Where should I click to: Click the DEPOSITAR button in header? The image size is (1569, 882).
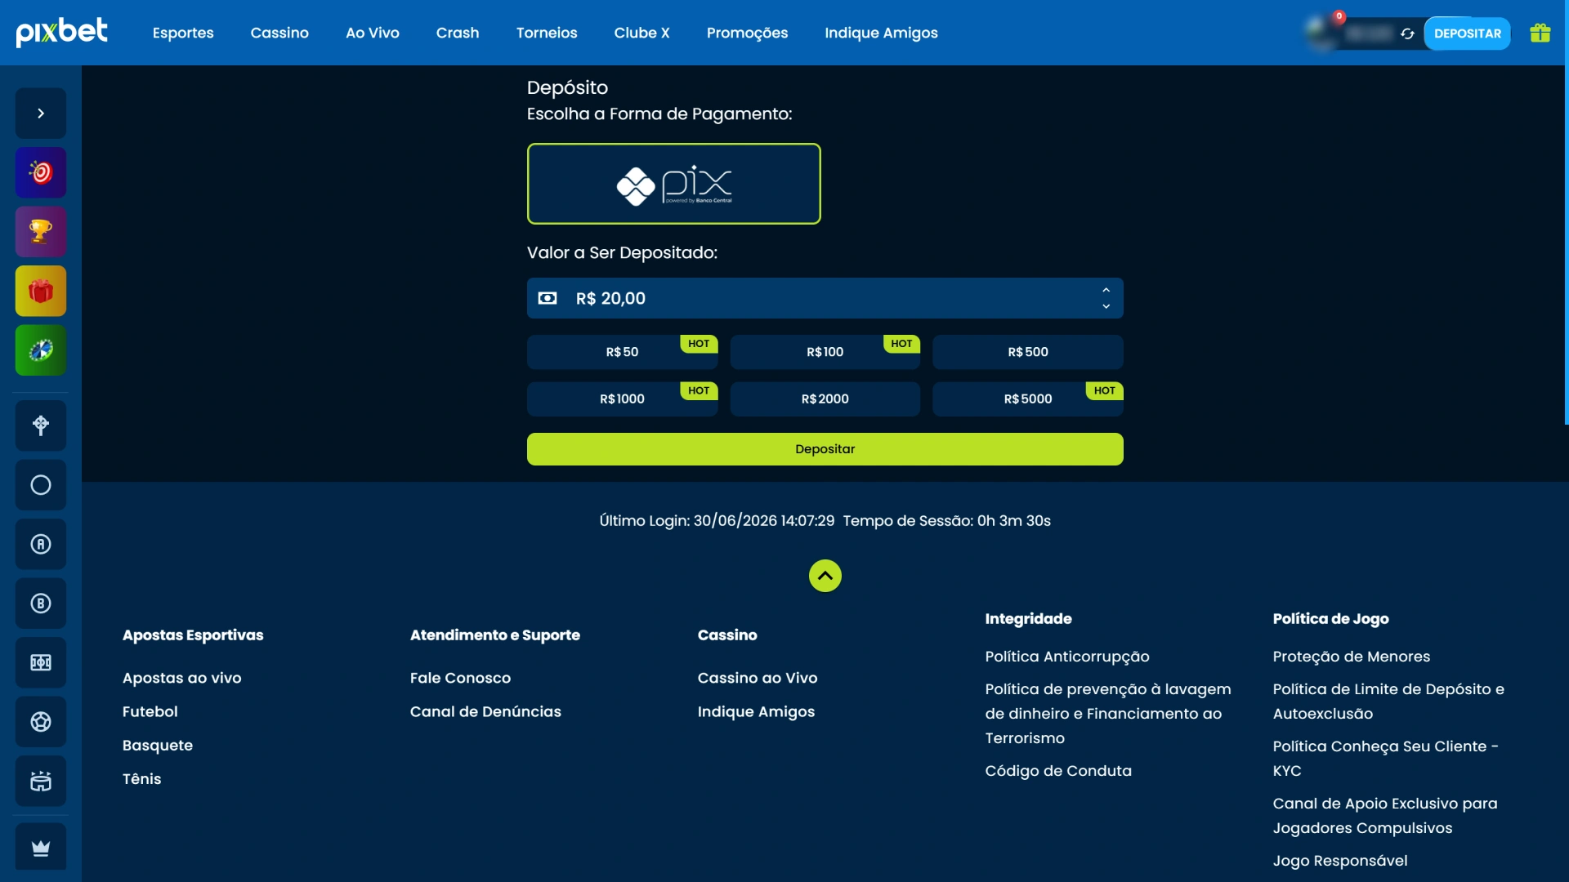click(x=1468, y=33)
